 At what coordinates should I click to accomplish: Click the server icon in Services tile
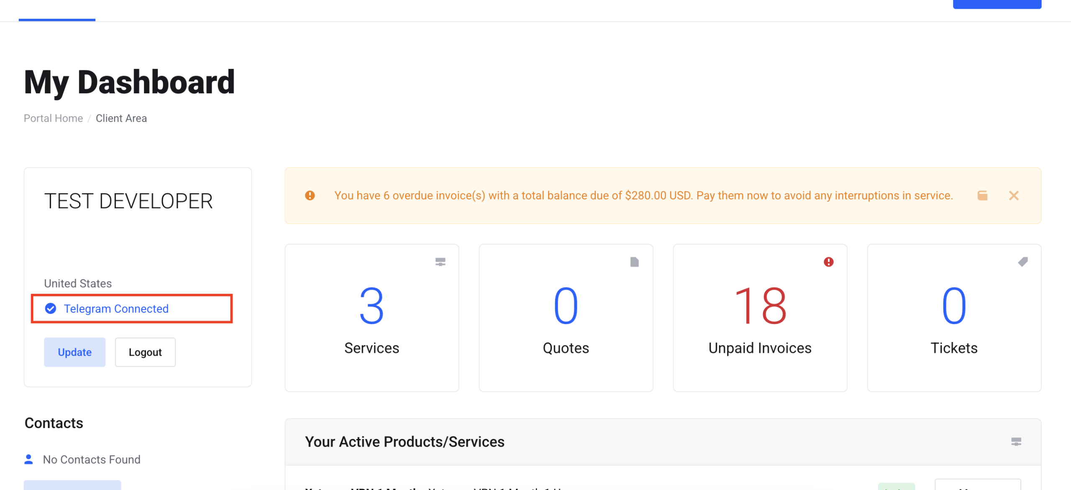[441, 262]
